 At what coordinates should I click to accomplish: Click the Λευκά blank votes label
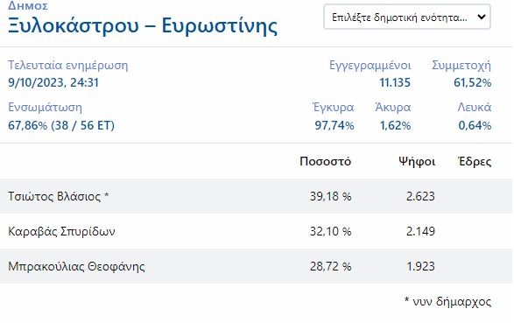(475, 107)
